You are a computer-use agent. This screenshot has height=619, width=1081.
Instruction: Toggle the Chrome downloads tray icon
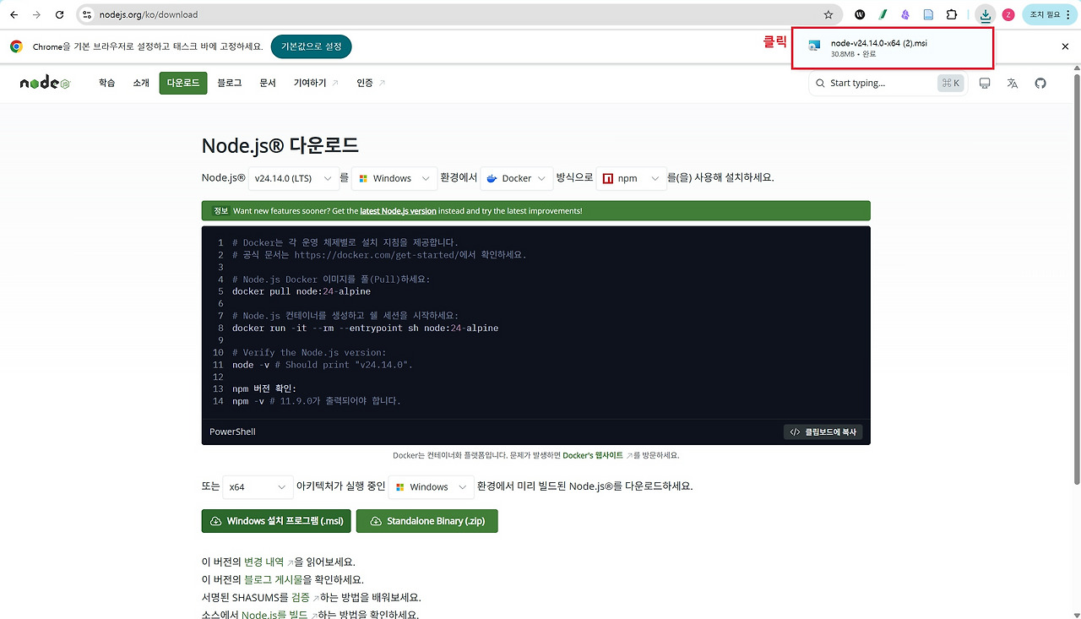click(x=985, y=14)
